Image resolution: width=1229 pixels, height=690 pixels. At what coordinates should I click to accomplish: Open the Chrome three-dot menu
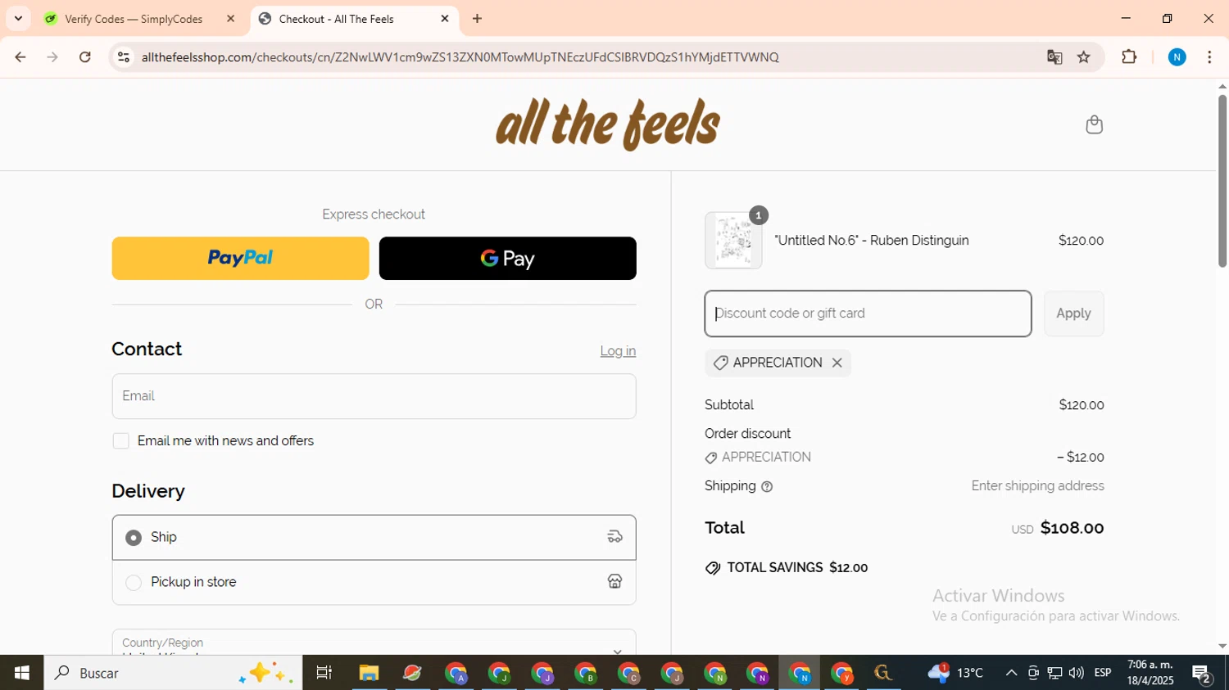coord(1209,56)
